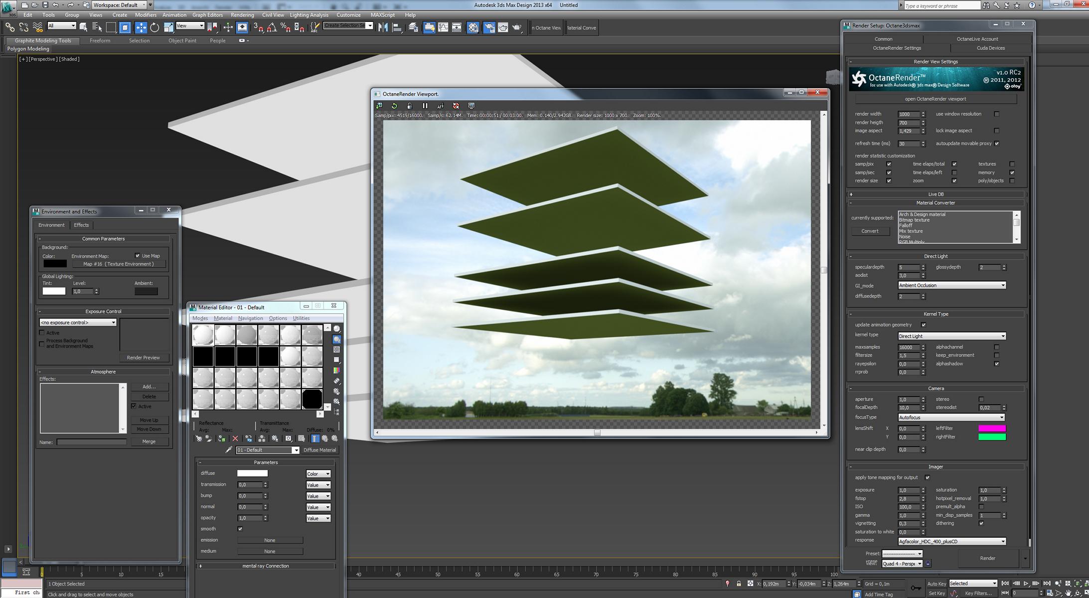Image resolution: width=1089 pixels, height=598 pixels.
Task: Pause rendering in OctaneRender Viewport
Action: tap(425, 106)
